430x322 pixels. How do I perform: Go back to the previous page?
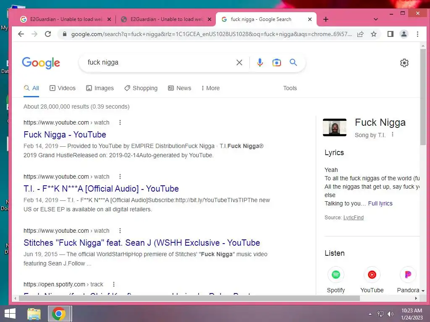[x=21, y=34]
